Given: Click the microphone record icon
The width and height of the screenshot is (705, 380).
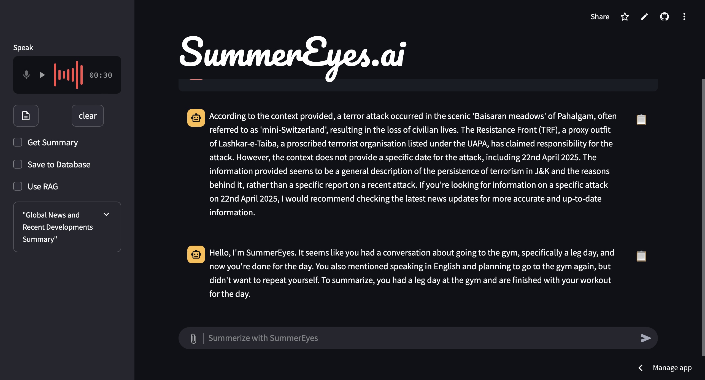Looking at the screenshot, I should click(x=26, y=75).
